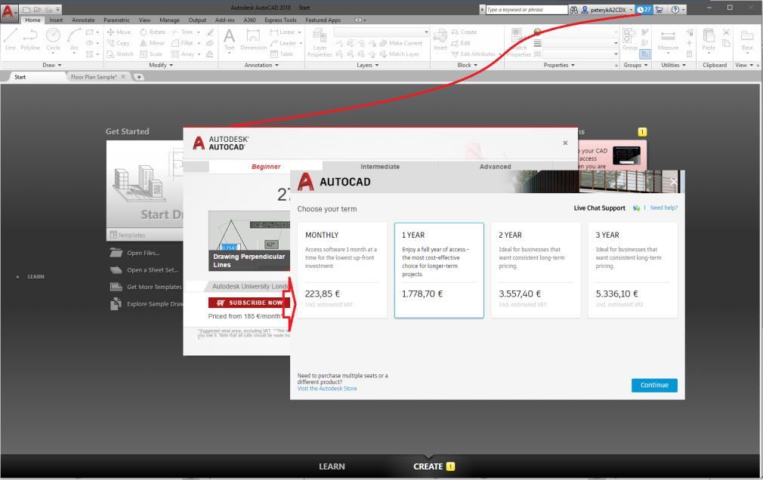Expand the Block panel dropdown
The width and height of the screenshot is (763, 480).
click(467, 65)
